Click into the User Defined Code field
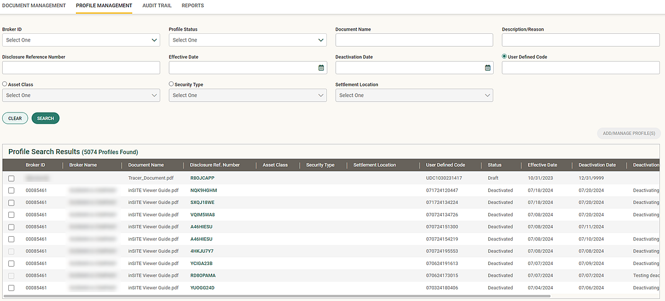665x301 pixels. (581, 68)
